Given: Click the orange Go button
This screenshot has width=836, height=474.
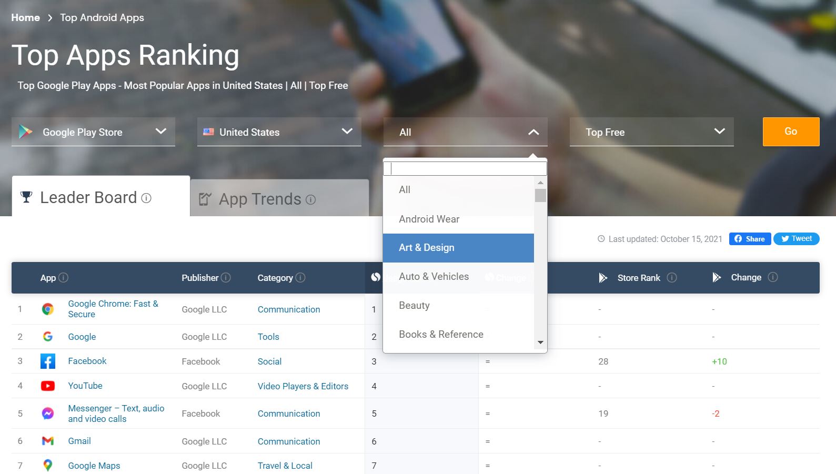Looking at the screenshot, I should point(791,132).
